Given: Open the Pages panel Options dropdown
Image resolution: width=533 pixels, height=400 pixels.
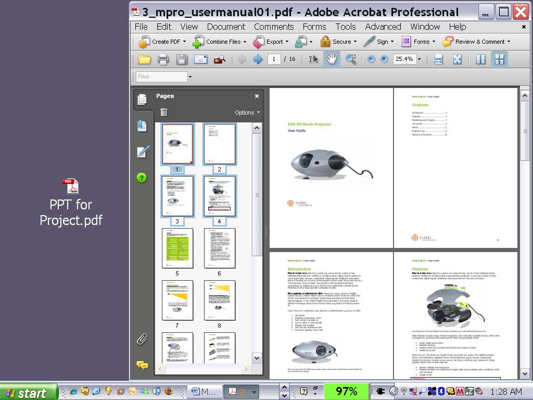Looking at the screenshot, I should pyautogui.click(x=247, y=113).
